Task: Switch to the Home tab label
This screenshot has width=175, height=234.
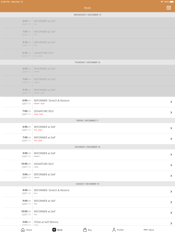Action: coord(29,230)
